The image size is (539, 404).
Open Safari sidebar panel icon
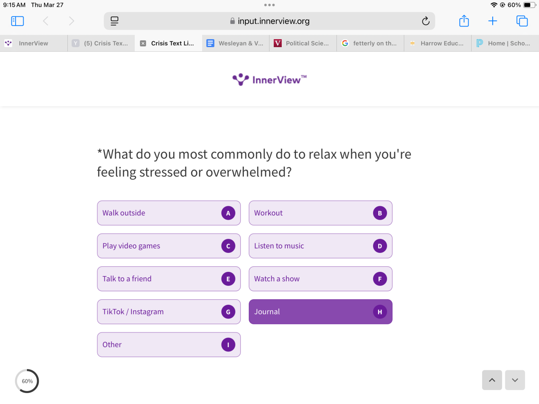click(17, 21)
